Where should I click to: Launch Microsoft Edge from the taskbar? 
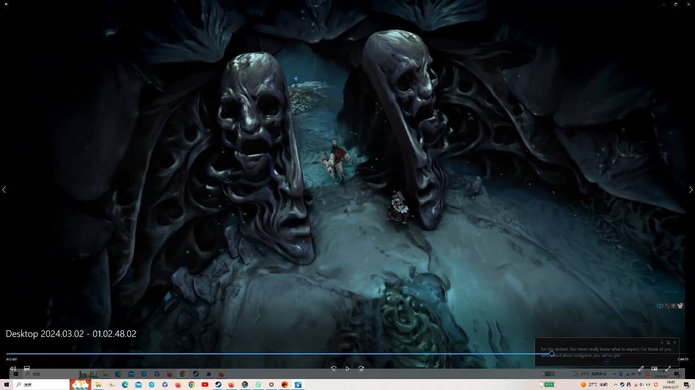[x=125, y=385]
